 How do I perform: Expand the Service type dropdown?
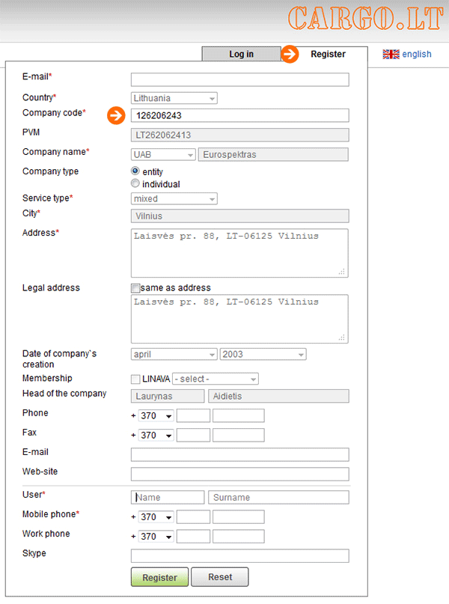174,199
